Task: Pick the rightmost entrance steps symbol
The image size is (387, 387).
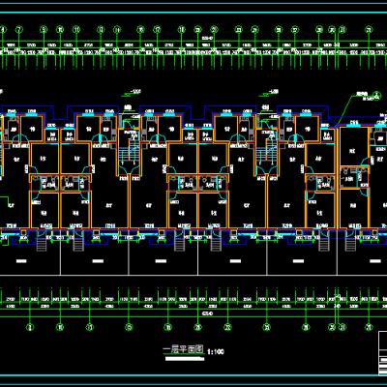Action: coord(350,243)
